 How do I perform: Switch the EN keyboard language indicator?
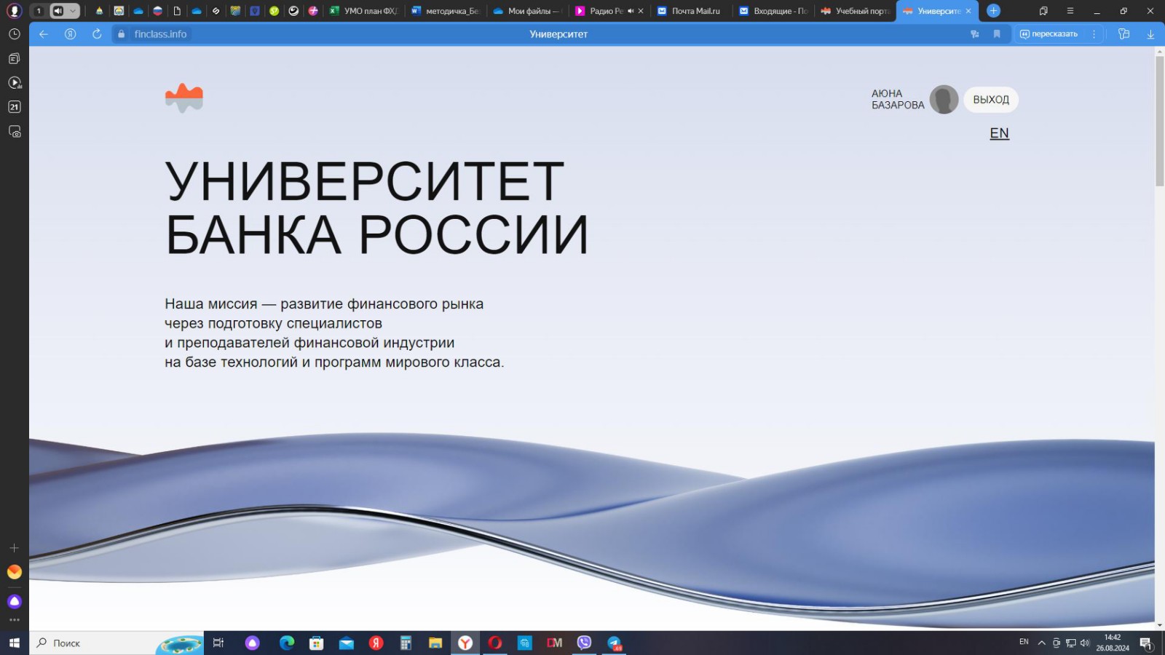[x=1024, y=642]
